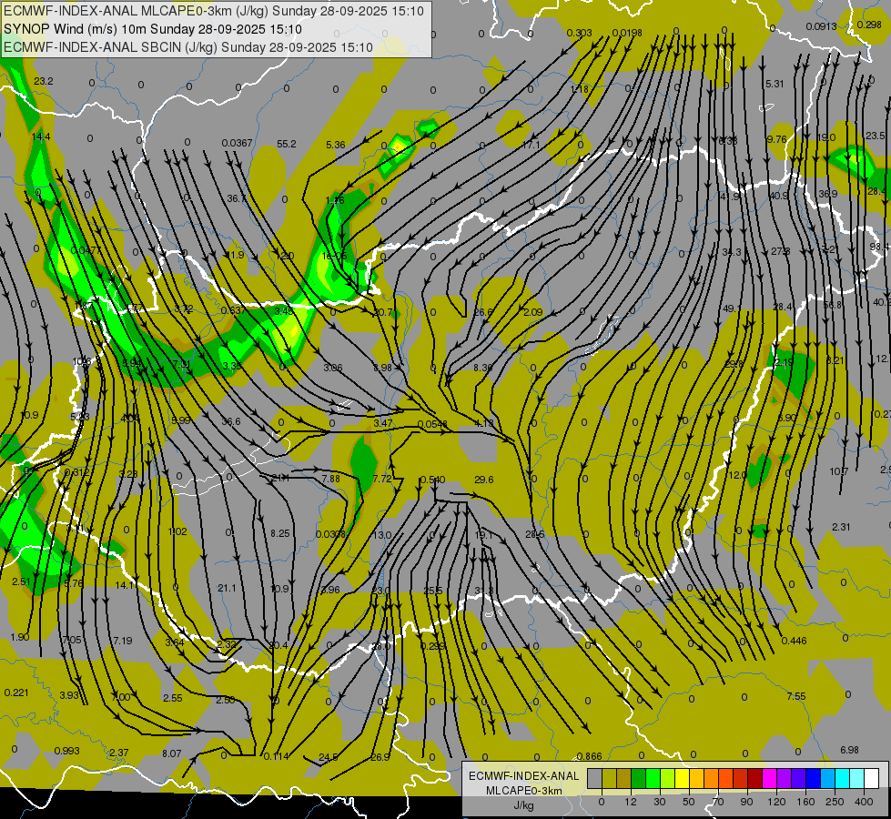The width and height of the screenshot is (891, 819).
Task: Click the legend scale label '12'
Action: tap(630, 802)
